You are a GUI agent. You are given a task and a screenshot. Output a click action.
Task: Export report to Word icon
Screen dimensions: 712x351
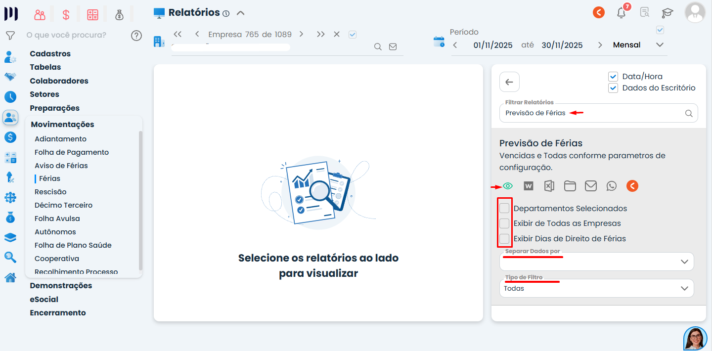pyautogui.click(x=529, y=186)
